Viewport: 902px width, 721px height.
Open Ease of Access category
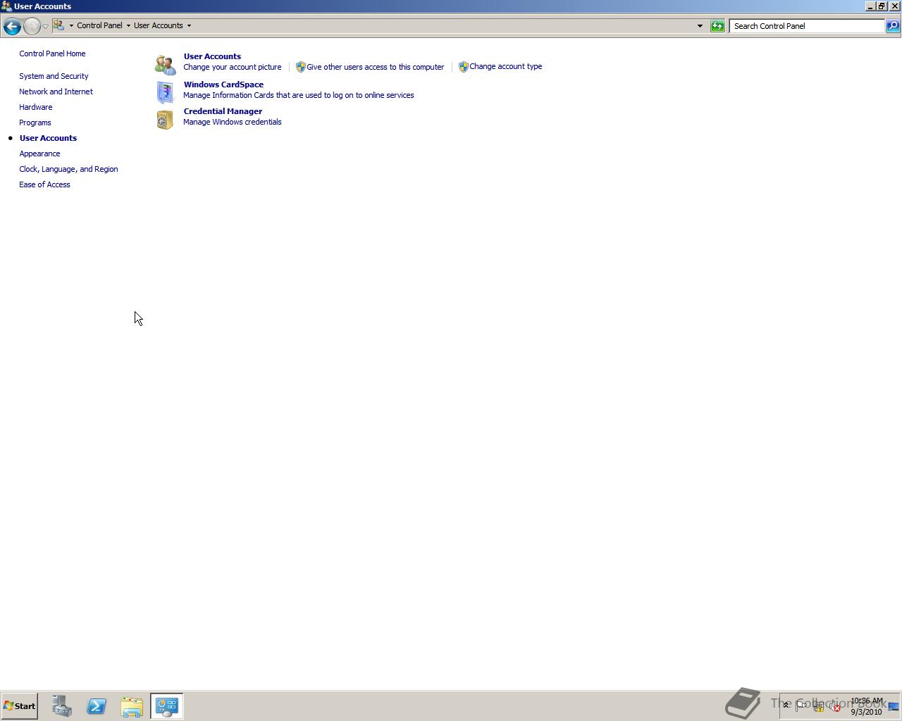tap(44, 184)
